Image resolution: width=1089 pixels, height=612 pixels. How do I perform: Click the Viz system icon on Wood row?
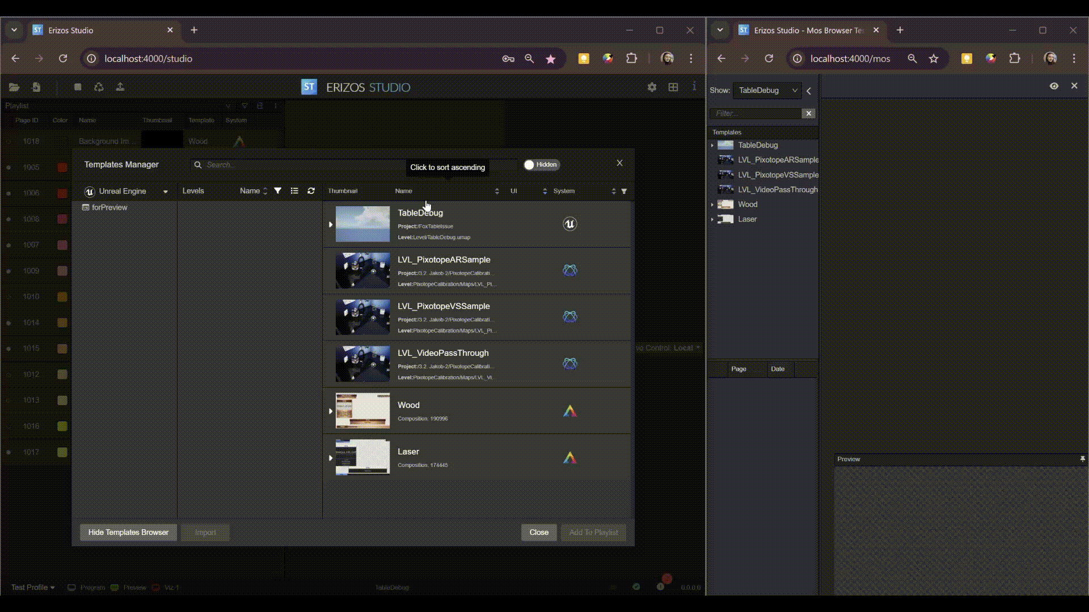point(569,411)
